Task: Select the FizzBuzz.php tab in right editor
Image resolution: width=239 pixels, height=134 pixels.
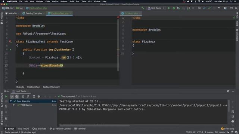Action: pyautogui.click(x=131, y=13)
